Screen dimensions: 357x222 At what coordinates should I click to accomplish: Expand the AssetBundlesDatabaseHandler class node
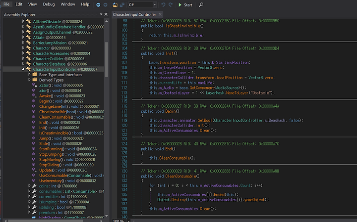coord(23,27)
